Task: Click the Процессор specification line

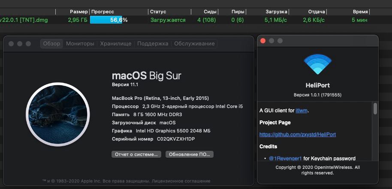Action: pyautogui.click(x=177, y=106)
